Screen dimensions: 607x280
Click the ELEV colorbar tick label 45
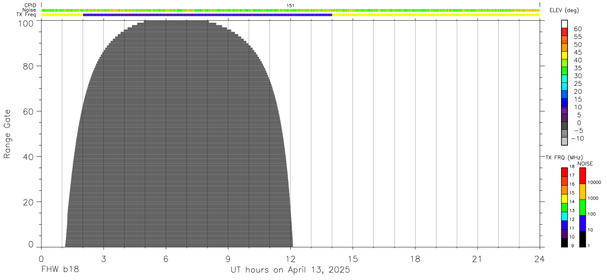[578, 52]
